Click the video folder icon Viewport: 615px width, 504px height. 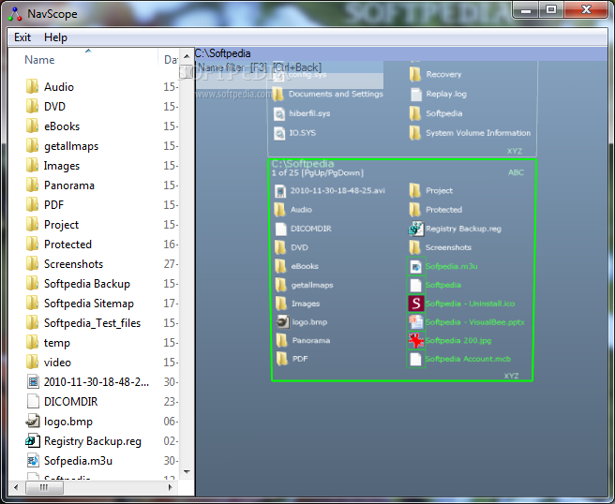pyautogui.click(x=33, y=363)
